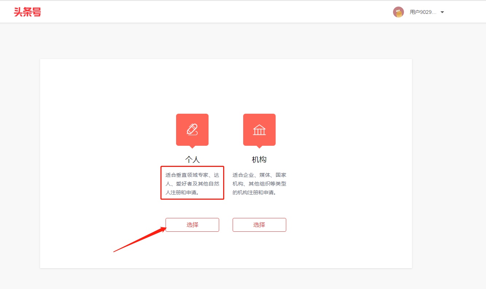486x289 pixels.
Task: Expand the account dropdown arrow
Action: [x=442, y=12]
